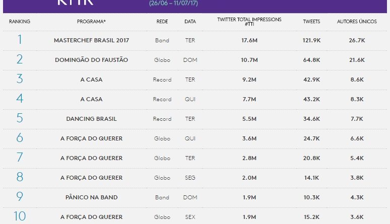Click PÂNICO NA BAND program name
This screenshot has height=224, width=390.
[x=91, y=197]
